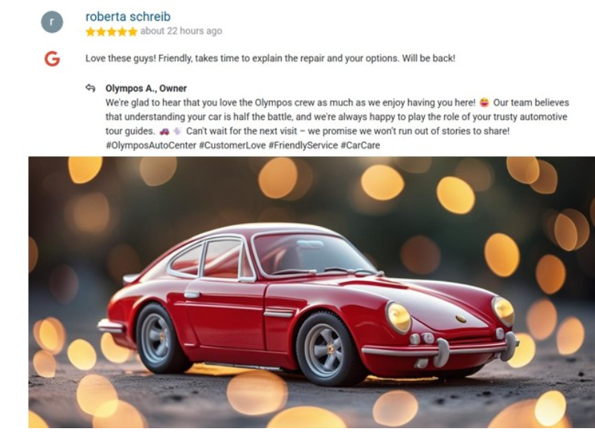The height and width of the screenshot is (446, 595).
Task: Click the car's front wheel in photo
Action: click(x=327, y=349)
